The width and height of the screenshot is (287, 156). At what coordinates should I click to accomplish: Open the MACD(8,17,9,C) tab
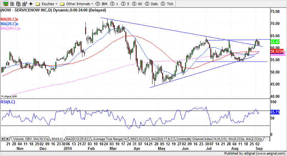[x=163, y=139]
